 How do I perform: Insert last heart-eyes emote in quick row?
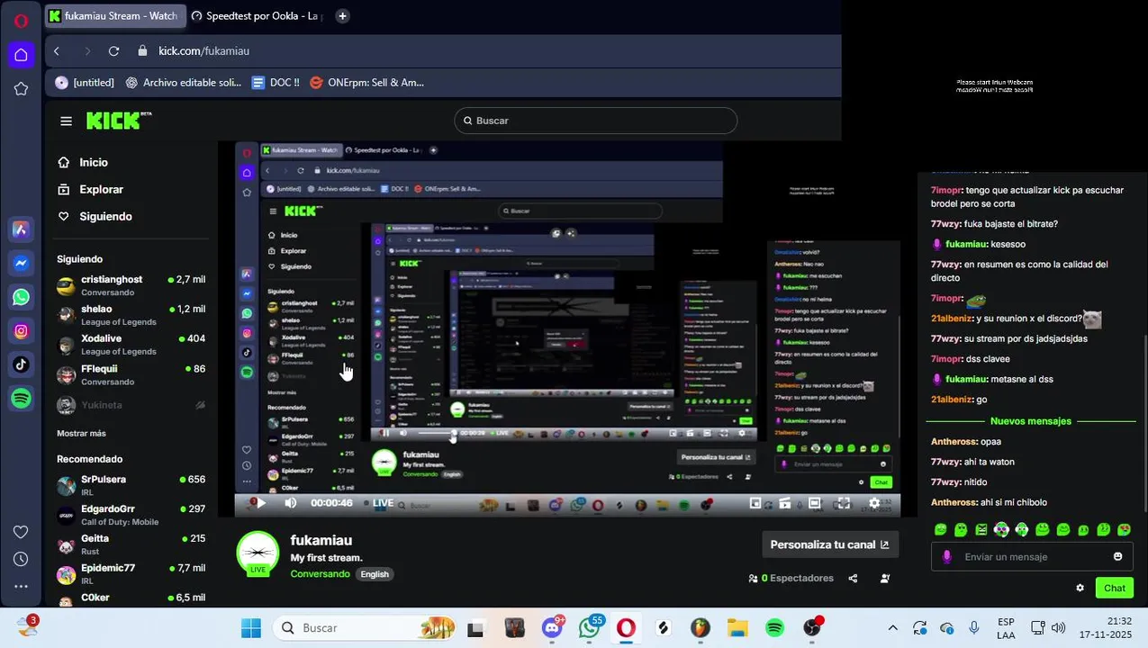pyautogui.click(x=1125, y=530)
